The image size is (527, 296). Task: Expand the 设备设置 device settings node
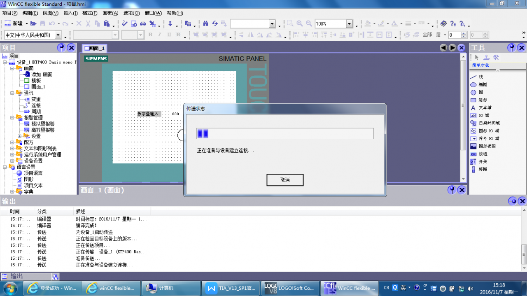pos(12,161)
